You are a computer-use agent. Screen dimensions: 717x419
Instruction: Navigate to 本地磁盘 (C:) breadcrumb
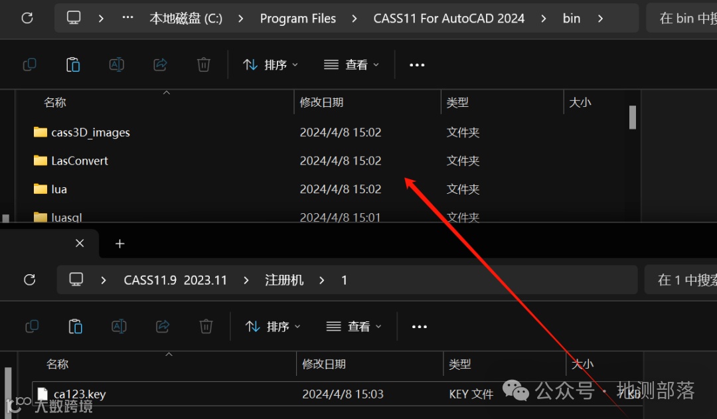click(x=186, y=19)
